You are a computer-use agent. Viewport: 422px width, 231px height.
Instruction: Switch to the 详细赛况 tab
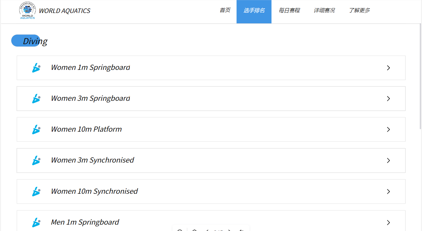point(324,10)
